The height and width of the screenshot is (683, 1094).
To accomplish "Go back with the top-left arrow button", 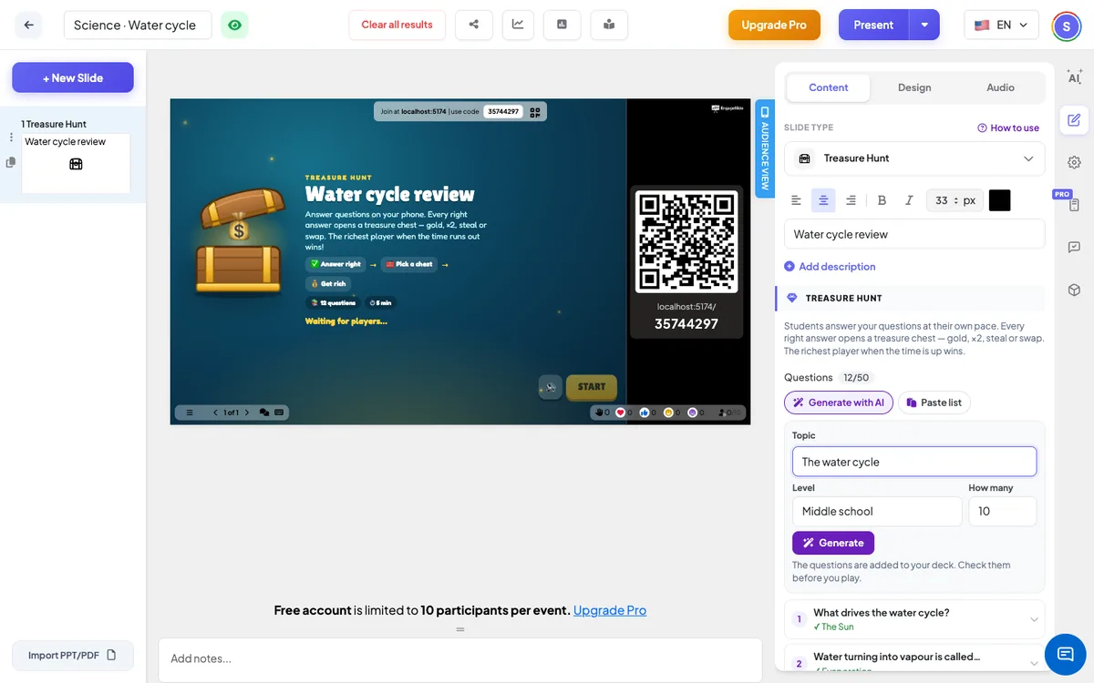I will coord(28,25).
